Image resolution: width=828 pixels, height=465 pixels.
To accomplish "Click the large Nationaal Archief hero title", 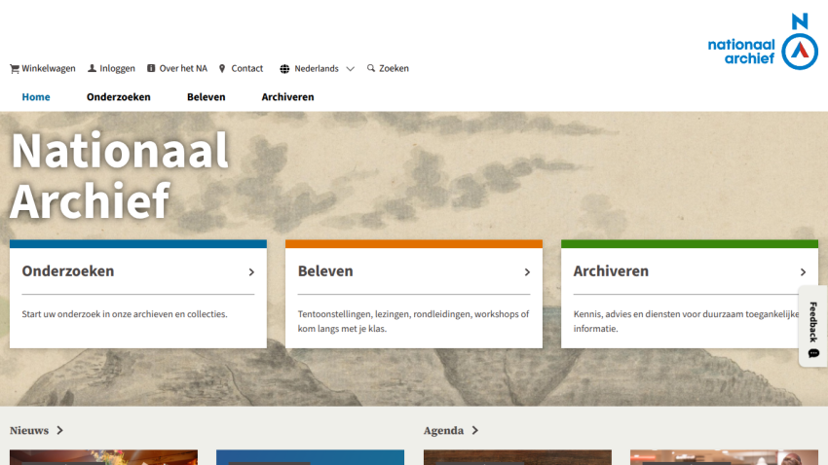I will [x=120, y=175].
